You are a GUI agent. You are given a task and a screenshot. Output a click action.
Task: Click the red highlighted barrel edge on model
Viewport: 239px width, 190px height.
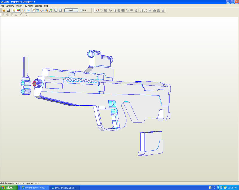[34, 83]
